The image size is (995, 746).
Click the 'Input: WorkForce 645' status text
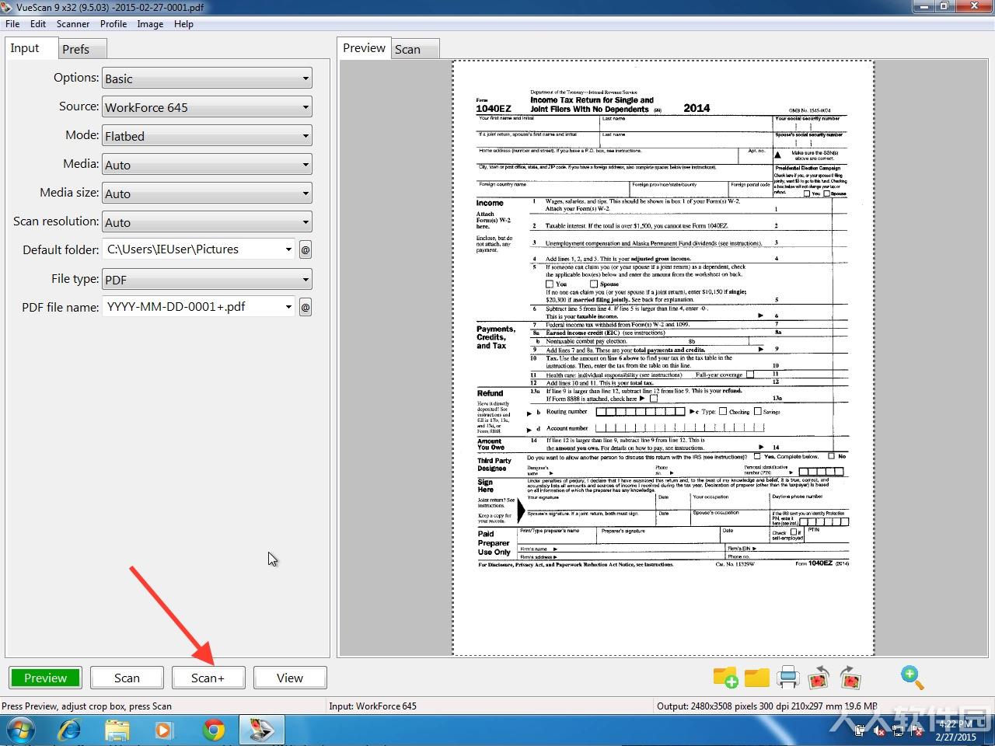pos(373,706)
